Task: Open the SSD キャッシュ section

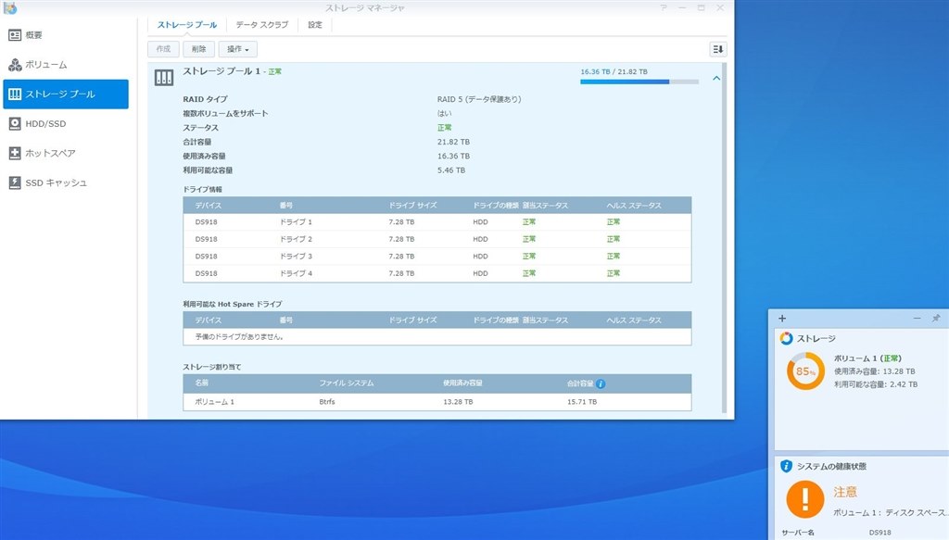Action: (66, 182)
